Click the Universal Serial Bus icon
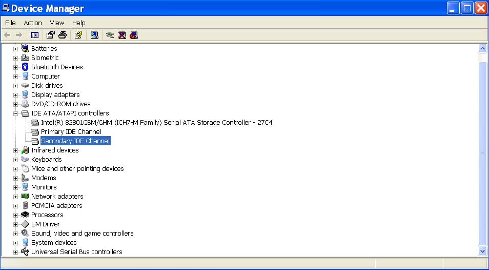This screenshot has height=270, width=489. pyautogui.click(x=25, y=252)
